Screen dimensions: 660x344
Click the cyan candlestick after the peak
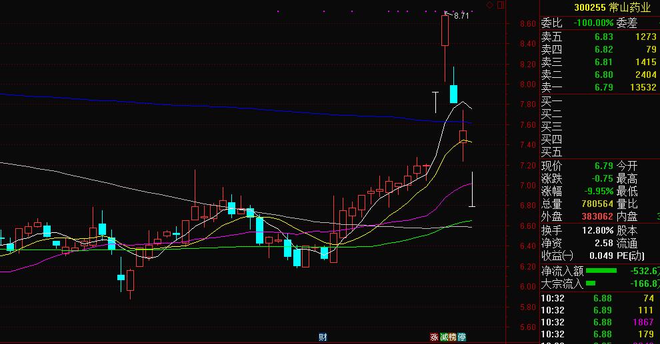pos(453,94)
